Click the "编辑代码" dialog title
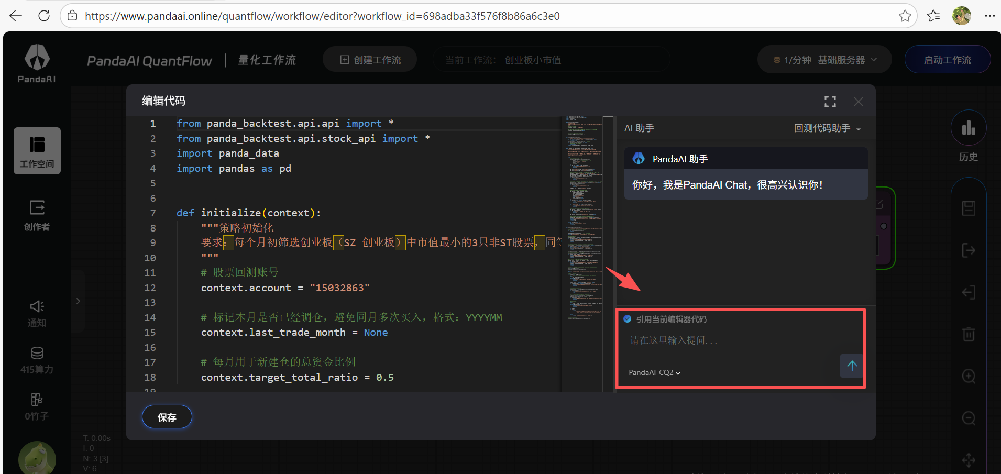 pyautogui.click(x=164, y=101)
